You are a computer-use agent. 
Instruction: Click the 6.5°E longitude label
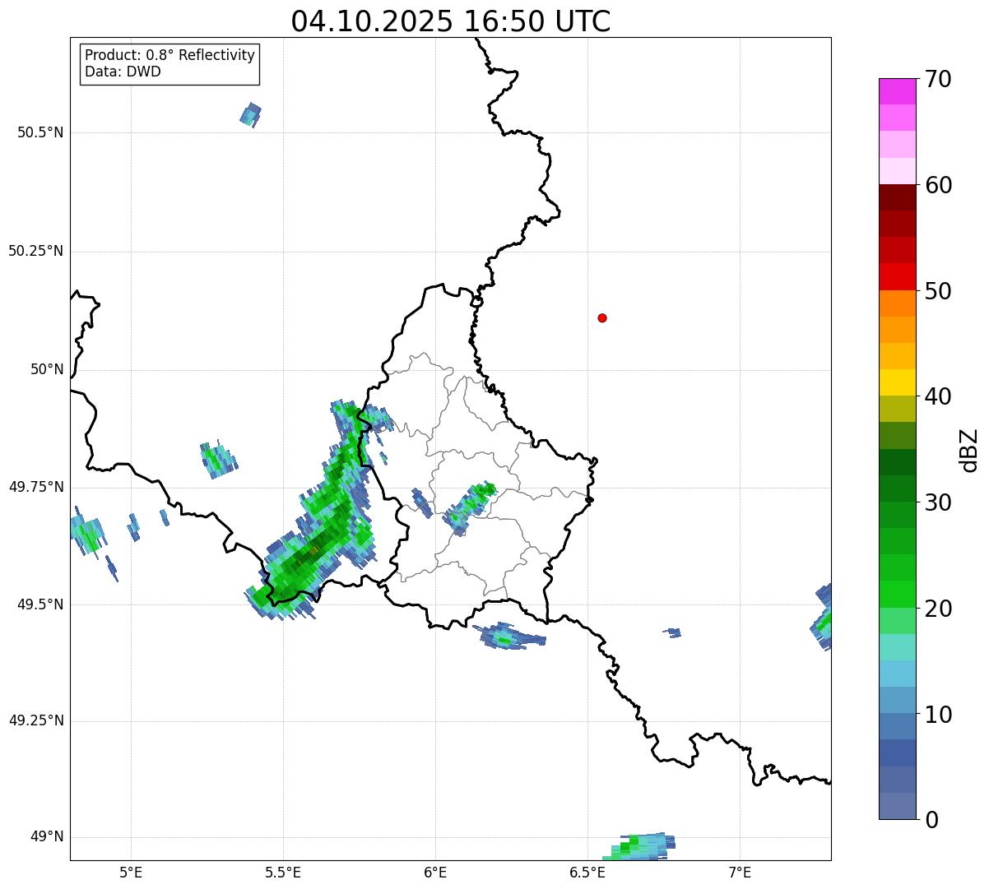click(587, 872)
